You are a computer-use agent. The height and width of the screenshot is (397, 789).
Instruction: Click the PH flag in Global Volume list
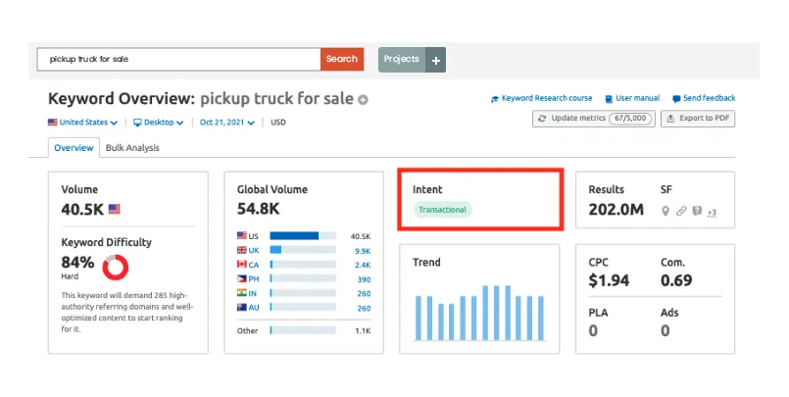coord(241,278)
